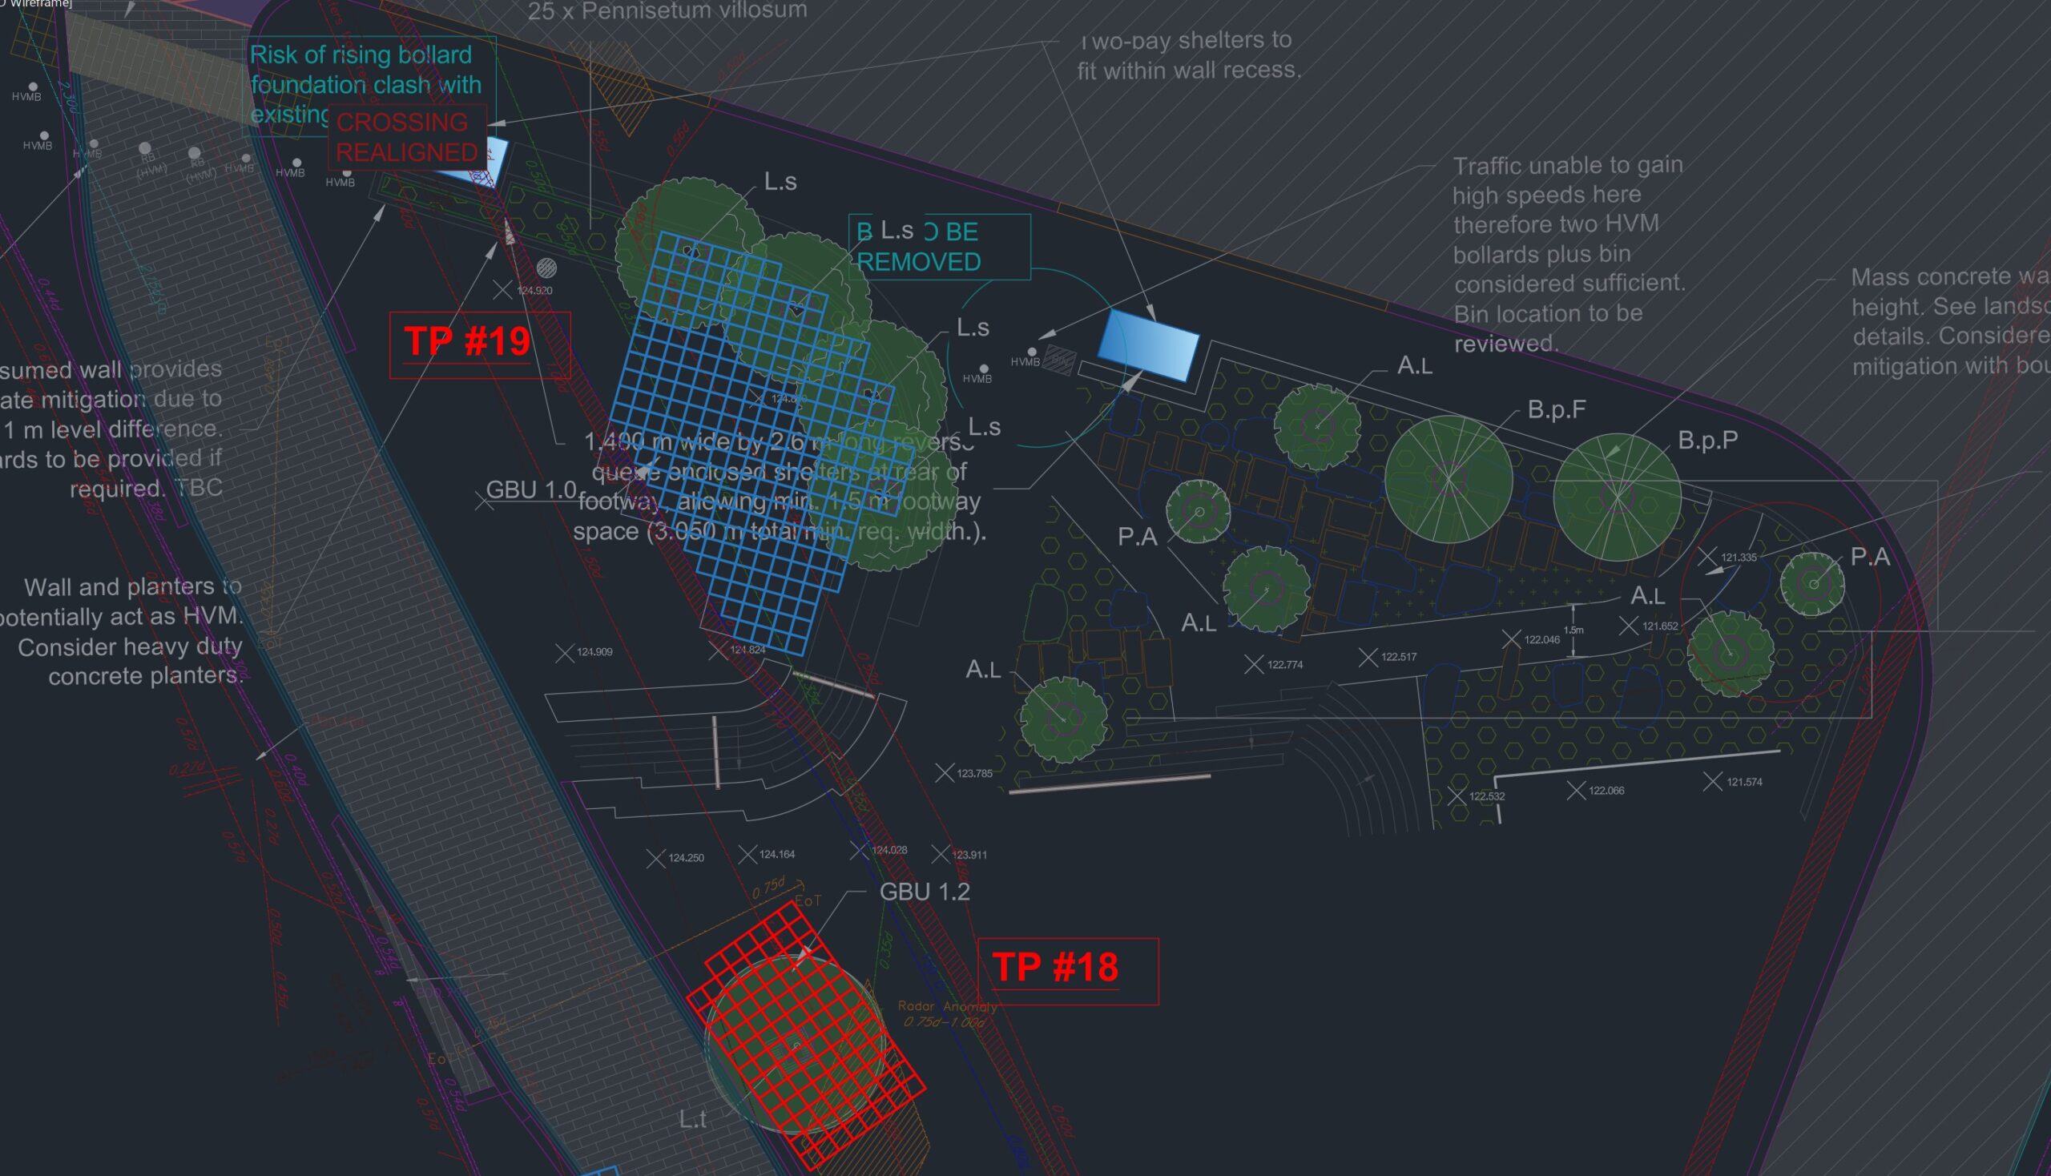This screenshot has width=2051, height=1176.
Task: Click the B.p.P tree symbol
Action: click(1618, 497)
